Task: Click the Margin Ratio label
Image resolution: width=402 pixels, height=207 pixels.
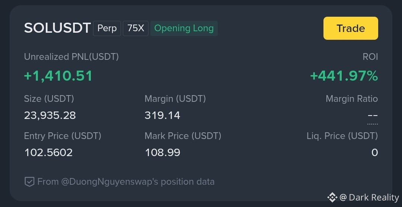Action: (352, 98)
